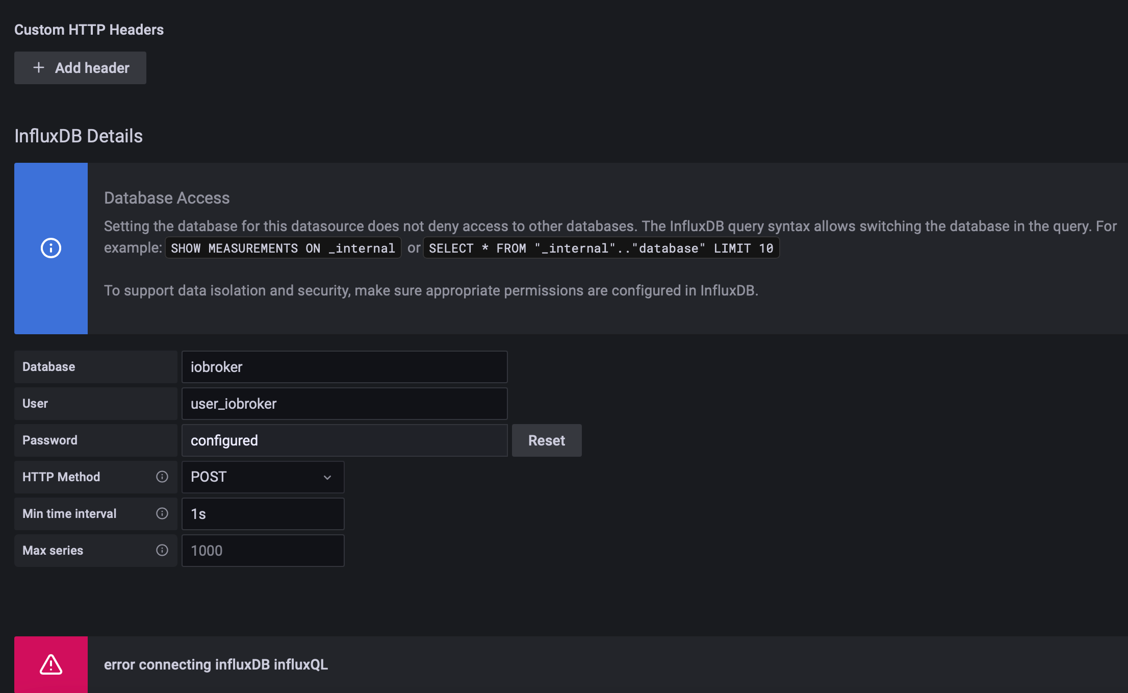The image size is (1128, 693).
Task: Click into the User field user_iobroker
Action: pos(344,404)
